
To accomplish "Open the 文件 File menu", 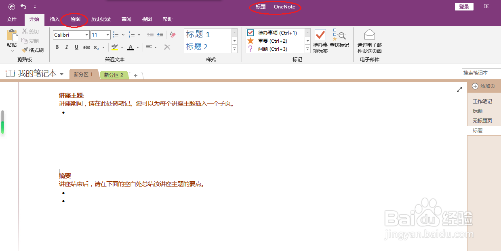I will [x=12, y=19].
